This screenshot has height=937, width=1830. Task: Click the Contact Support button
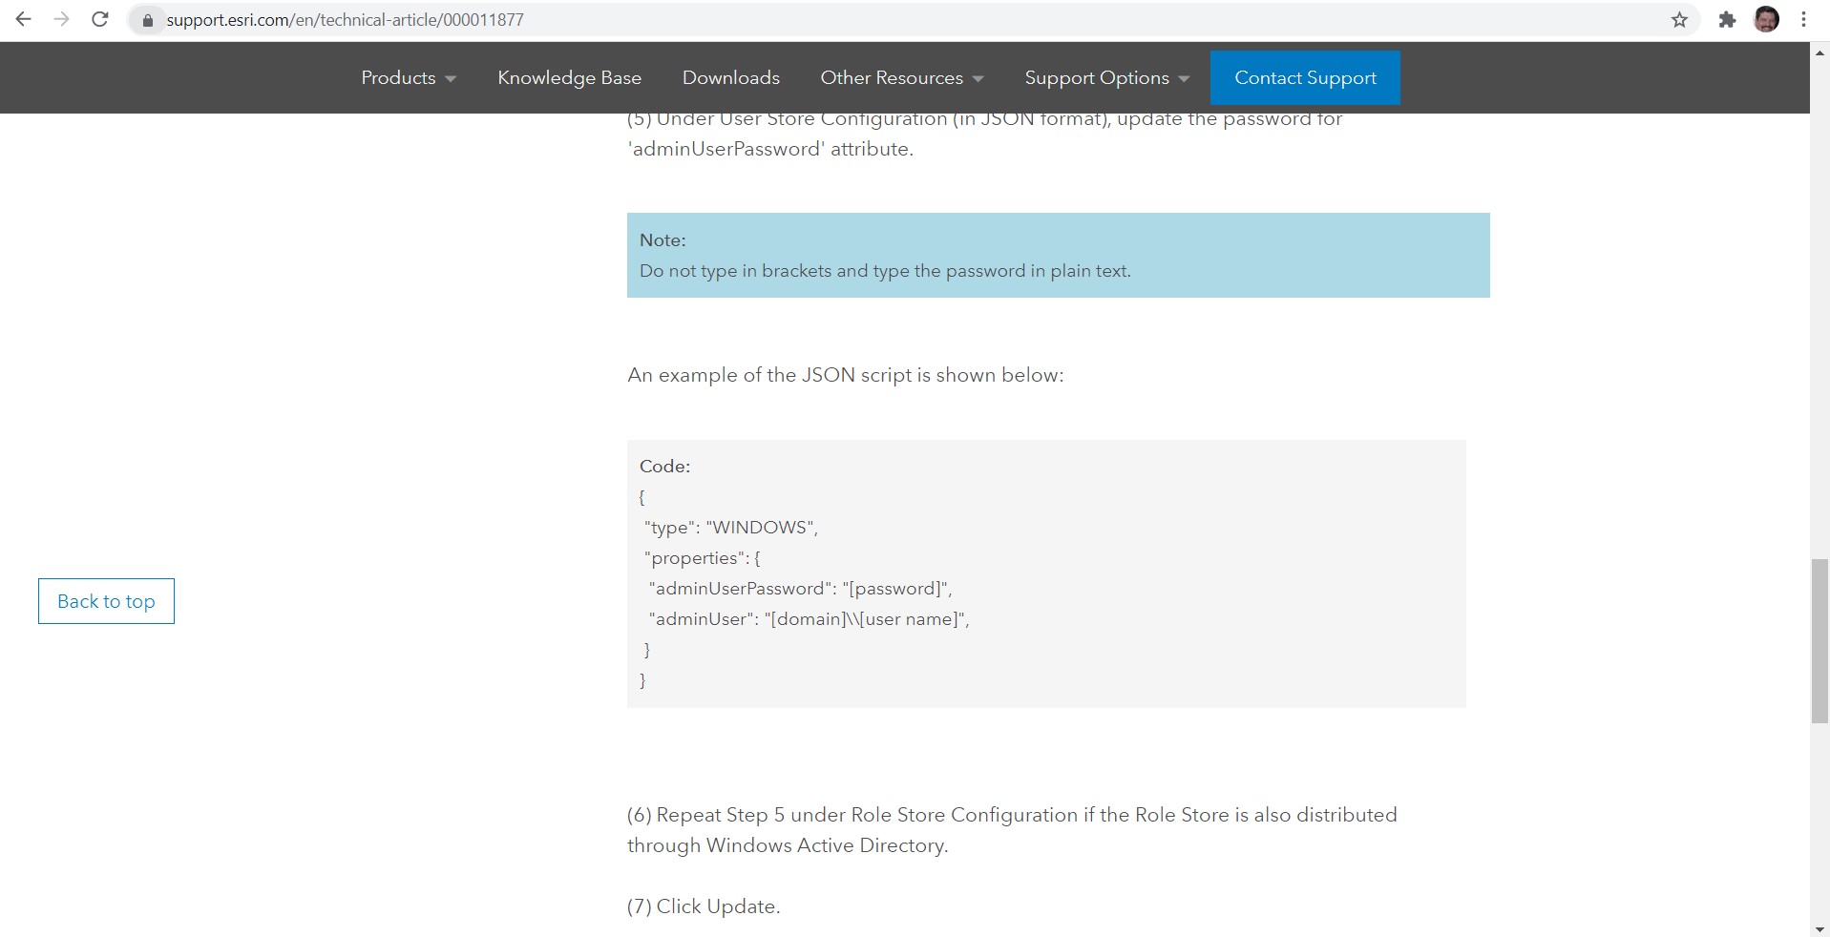pos(1304,77)
